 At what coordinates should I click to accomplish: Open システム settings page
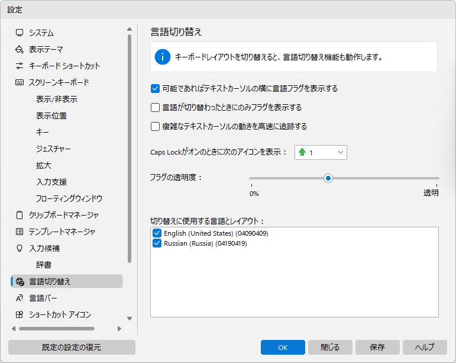[41, 33]
